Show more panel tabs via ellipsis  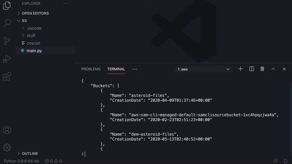[x=135, y=69]
